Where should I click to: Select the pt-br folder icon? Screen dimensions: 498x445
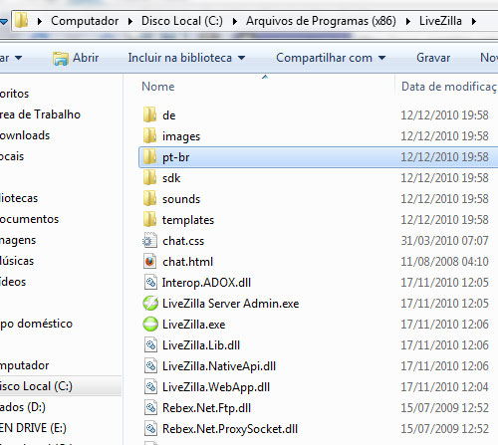pyautogui.click(x=149, y=156)
